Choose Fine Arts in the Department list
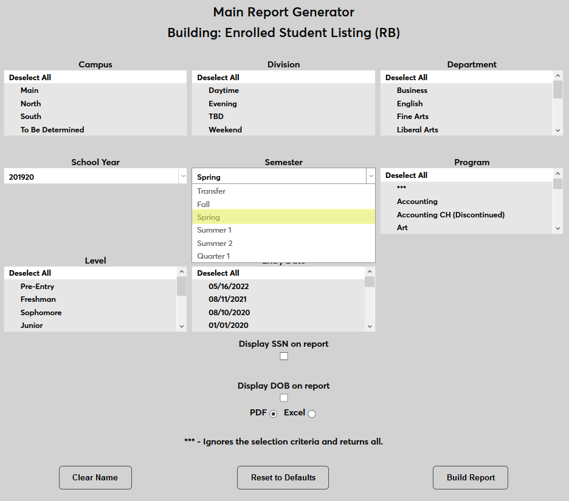 point(413,116)
